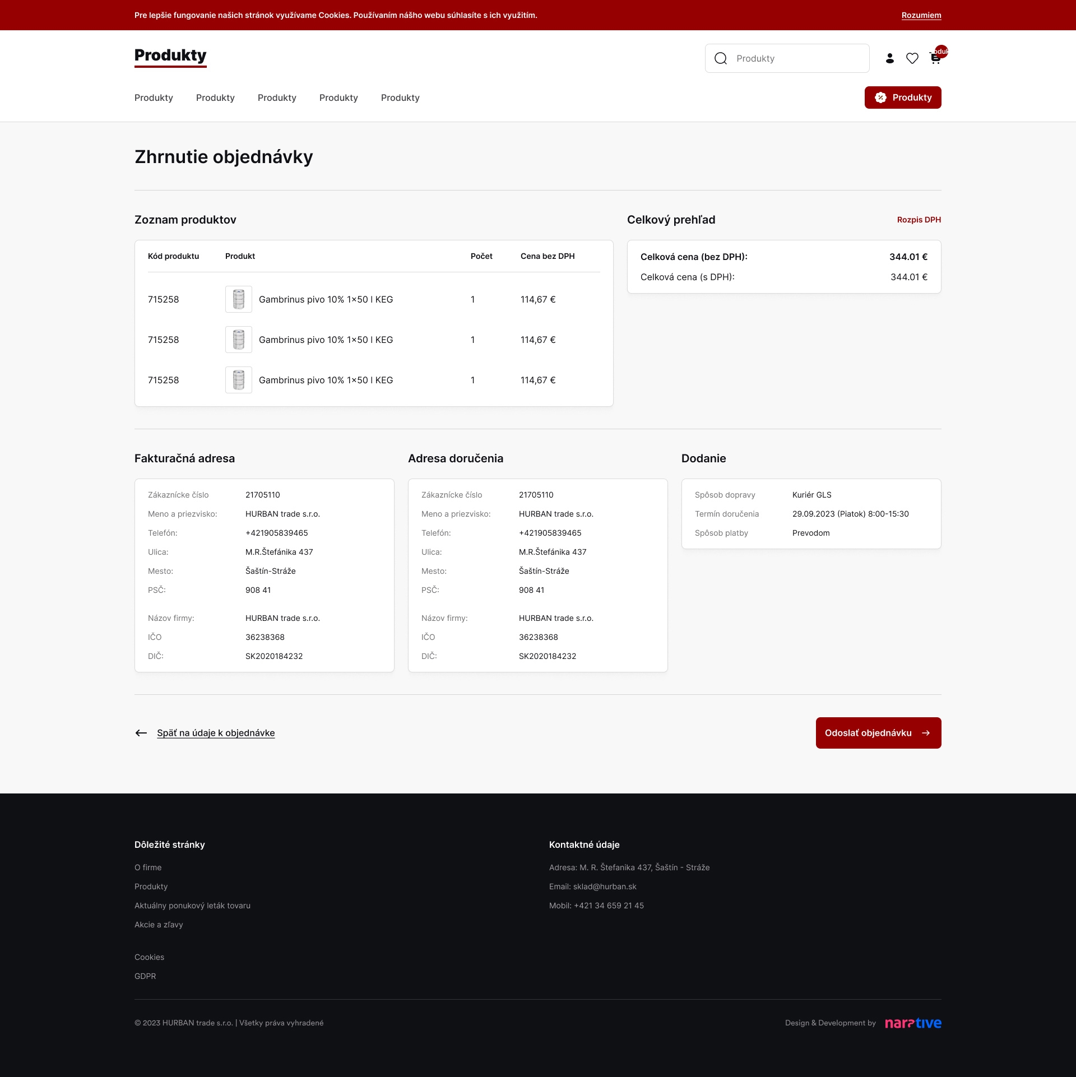
Task: Click the red Produkty discount button
Action: pos(903,98)
